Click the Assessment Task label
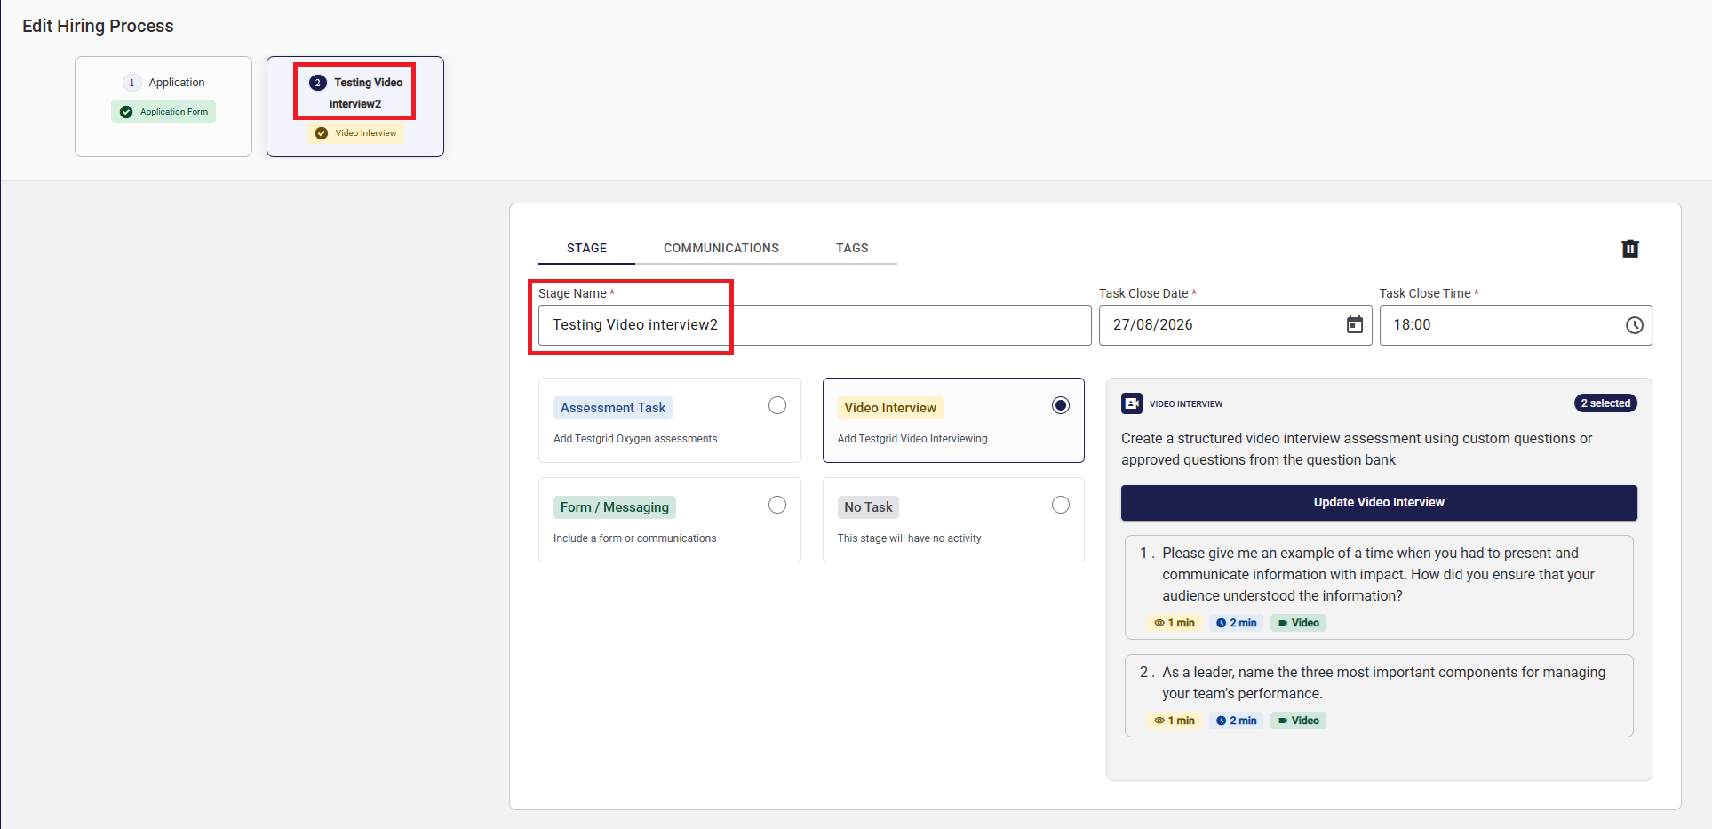Screen dimensions: 1712x829 [613, 408]
